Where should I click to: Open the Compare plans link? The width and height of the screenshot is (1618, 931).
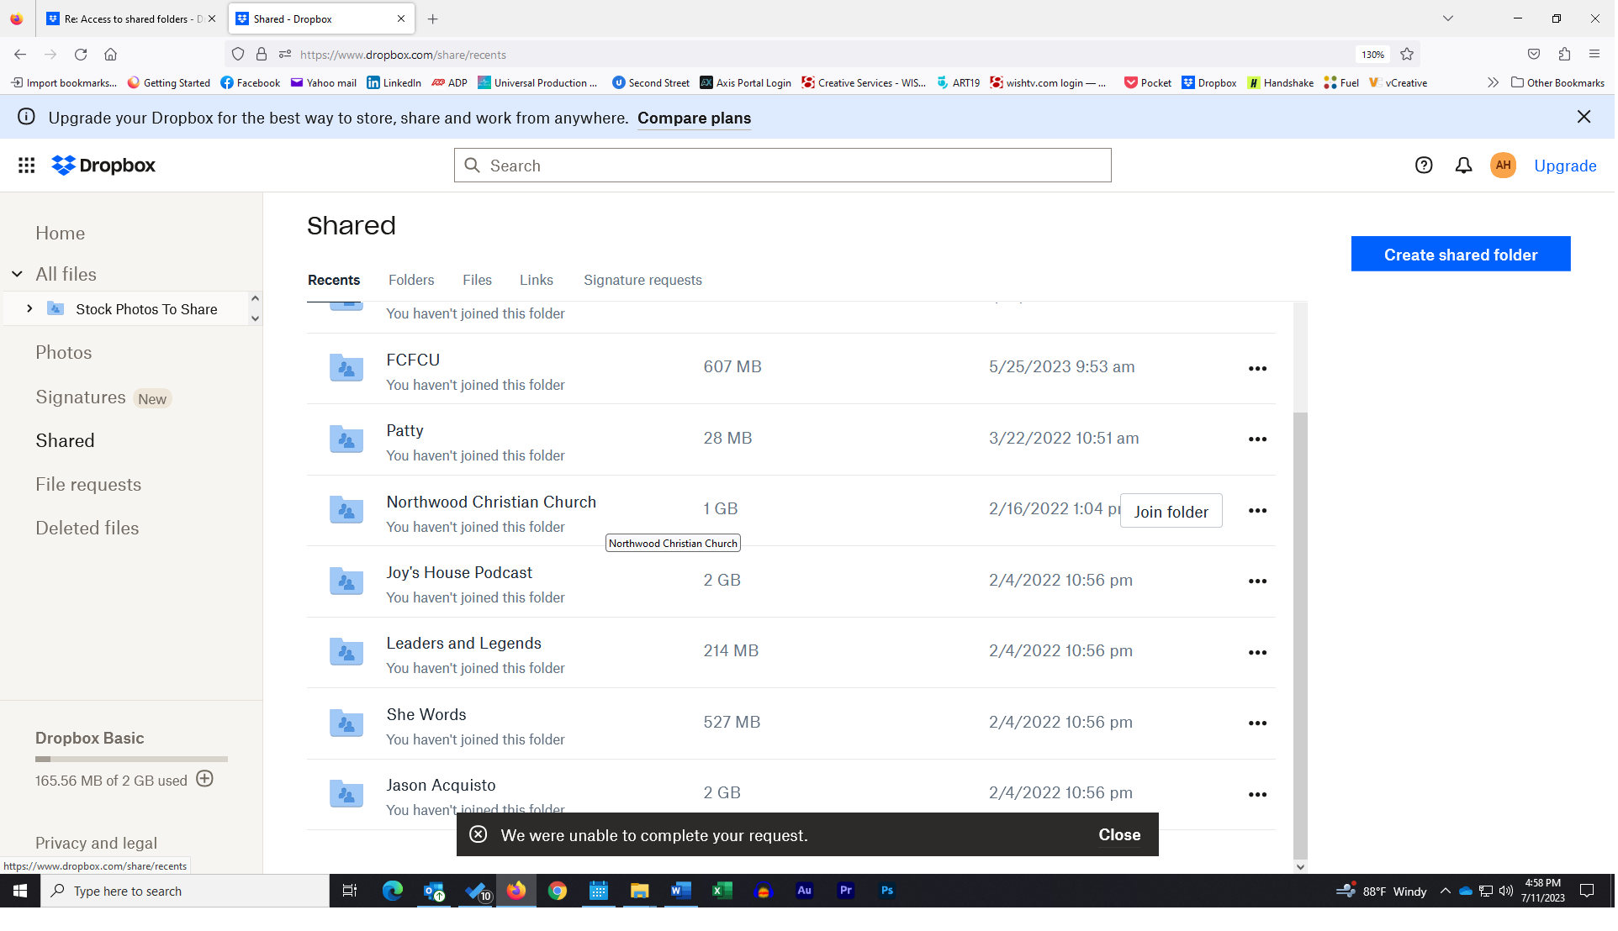[695, 118]
